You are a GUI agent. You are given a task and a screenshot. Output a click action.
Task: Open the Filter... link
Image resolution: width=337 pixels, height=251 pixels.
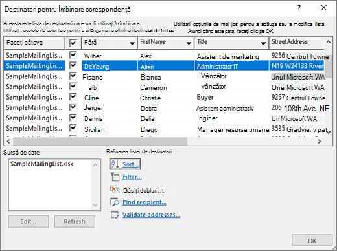pyautogui.click(x=132, y=177)
